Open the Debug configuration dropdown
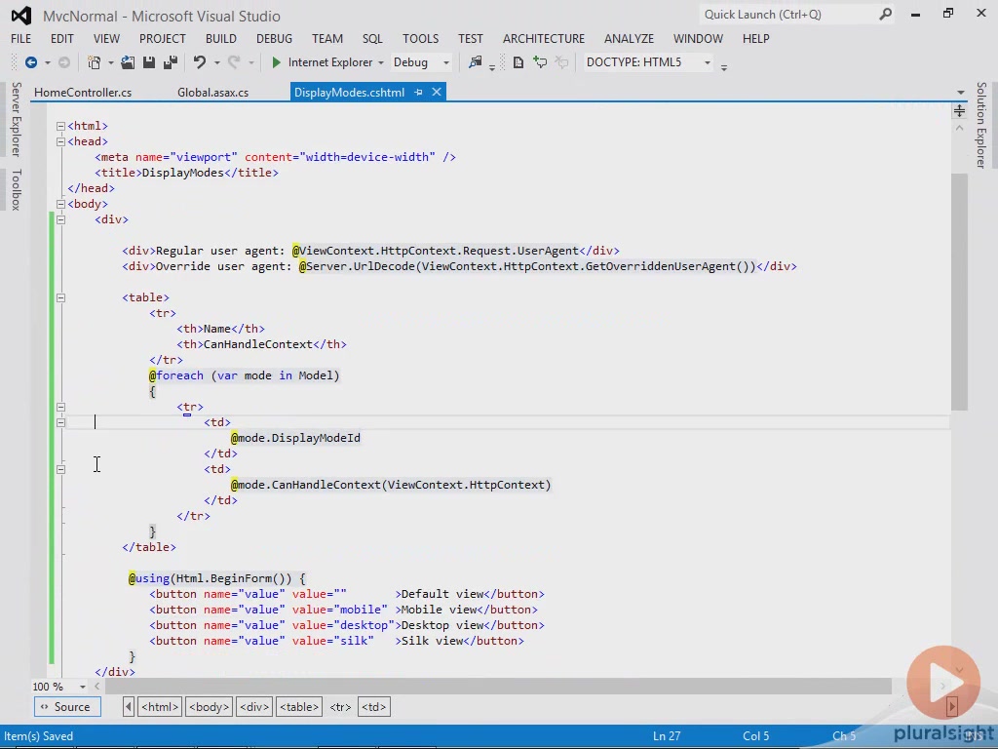The height and width of the screenshot is (749, 998). point(445,62)
